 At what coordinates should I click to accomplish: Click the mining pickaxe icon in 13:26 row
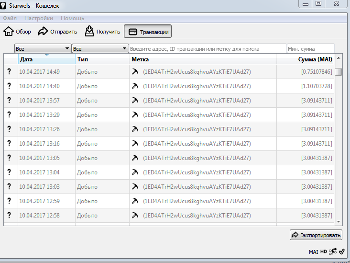click(135, 129)
